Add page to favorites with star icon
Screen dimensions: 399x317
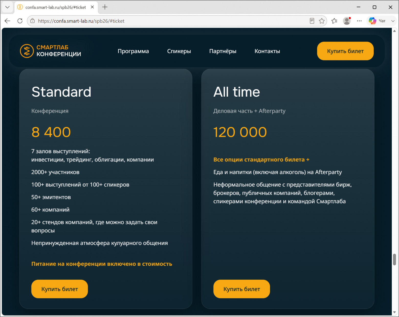coord(322,21)
